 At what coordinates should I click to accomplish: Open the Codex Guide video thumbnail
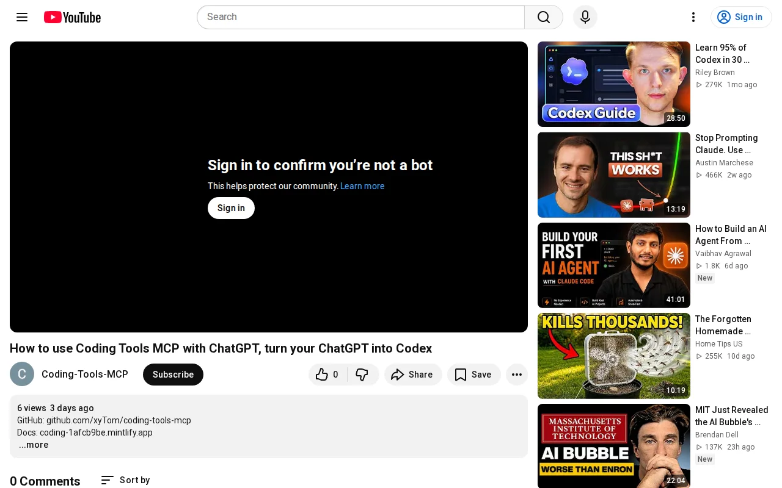[x=614, y=84]
